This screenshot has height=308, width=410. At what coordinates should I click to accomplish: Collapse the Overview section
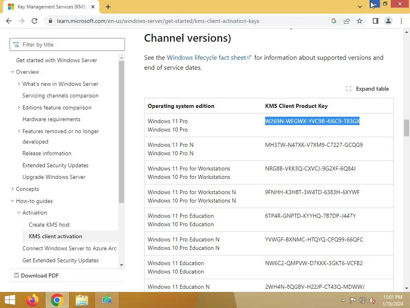(12, 72)
